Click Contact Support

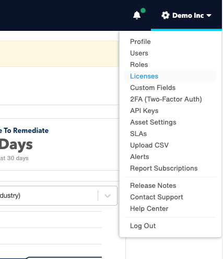157,197
